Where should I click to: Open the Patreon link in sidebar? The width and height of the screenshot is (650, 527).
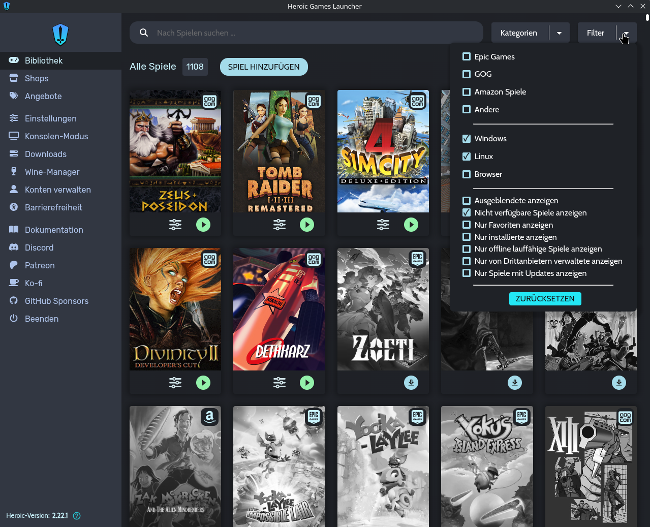[x=60, y=265]
